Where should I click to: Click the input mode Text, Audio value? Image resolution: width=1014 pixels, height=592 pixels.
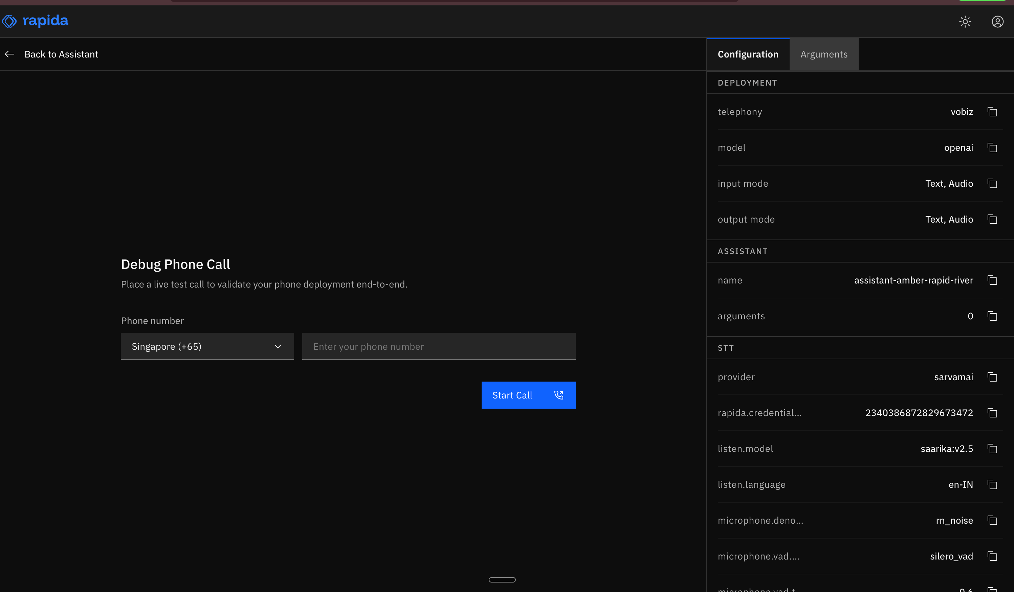(949, 183)
